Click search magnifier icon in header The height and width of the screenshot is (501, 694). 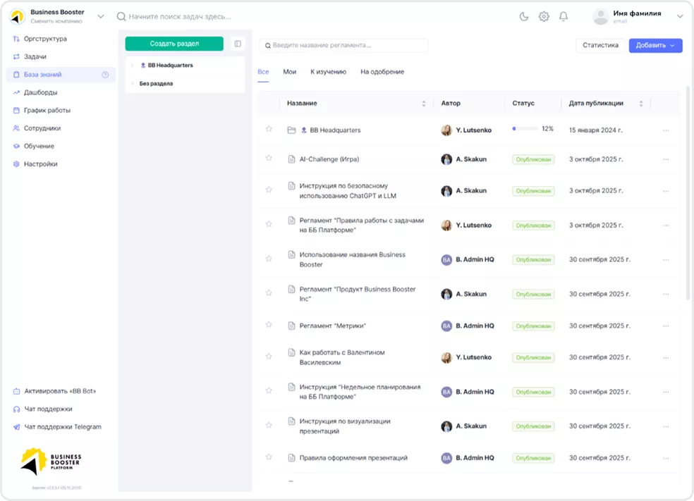click(x=121, y=17)
